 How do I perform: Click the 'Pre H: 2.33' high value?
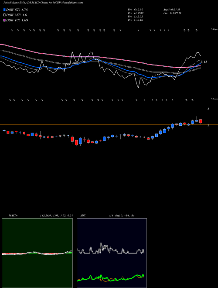136,13
